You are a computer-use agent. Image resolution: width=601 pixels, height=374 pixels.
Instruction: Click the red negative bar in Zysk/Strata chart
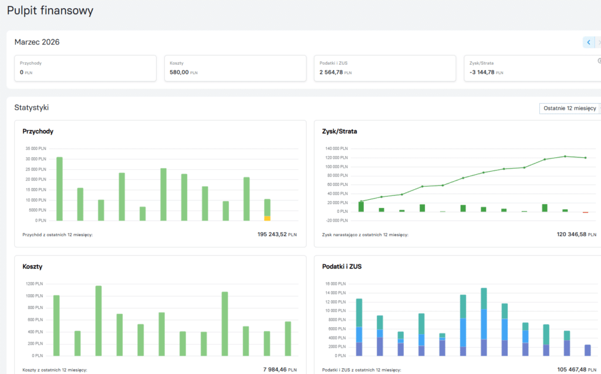click(x=585, y=212)
